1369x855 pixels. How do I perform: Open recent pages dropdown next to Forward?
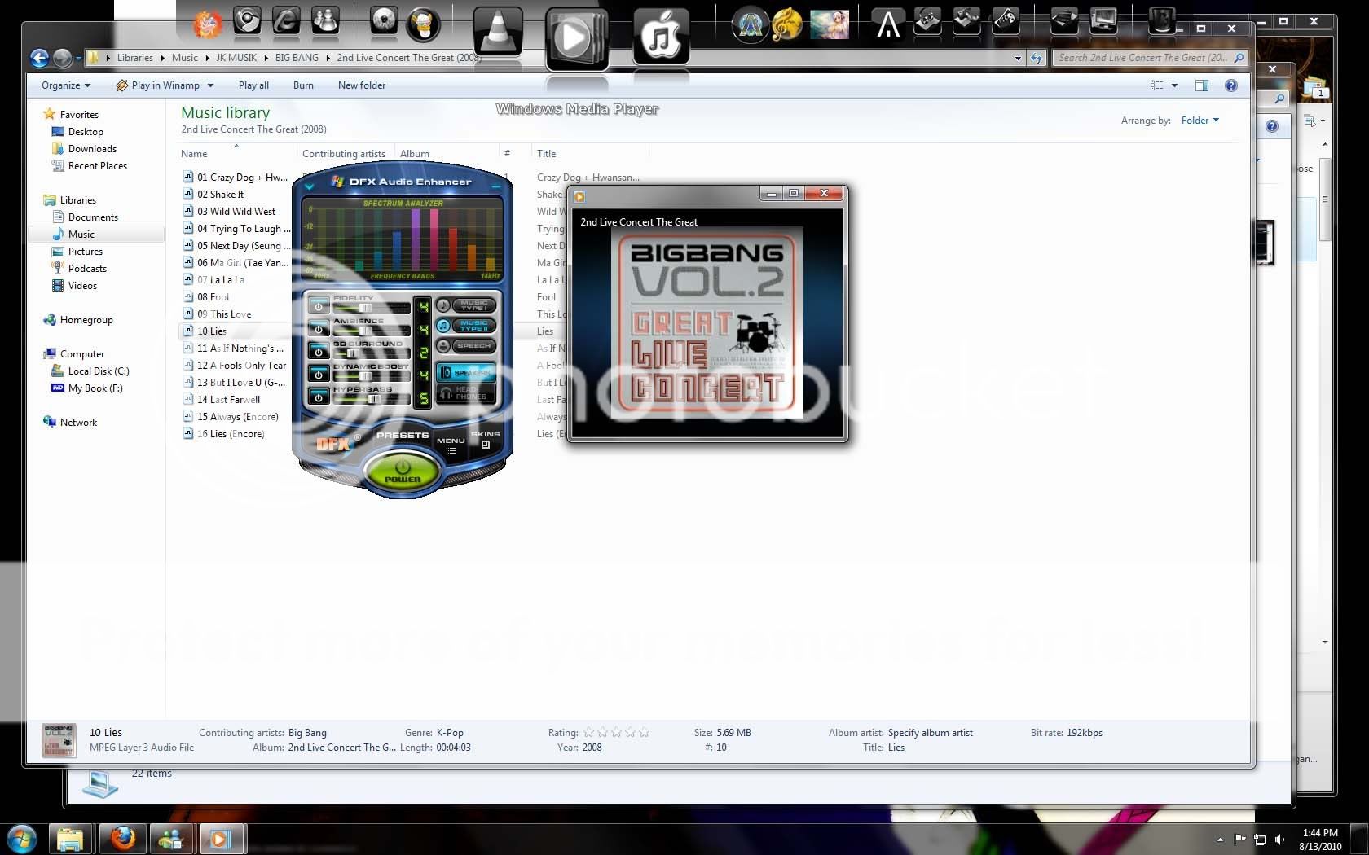point(79,58)
